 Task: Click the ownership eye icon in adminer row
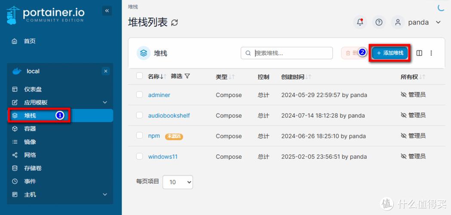coord(404,95)
